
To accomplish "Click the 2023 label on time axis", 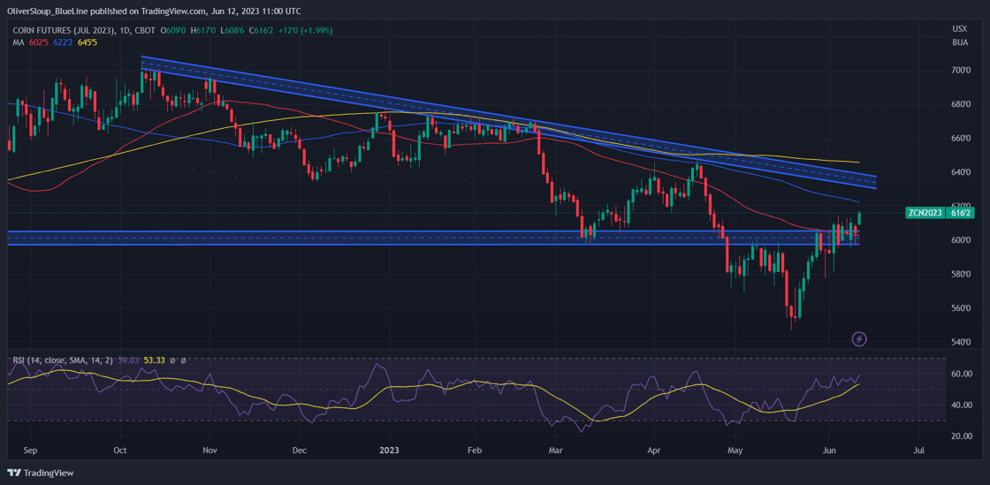I will (389, 451).
